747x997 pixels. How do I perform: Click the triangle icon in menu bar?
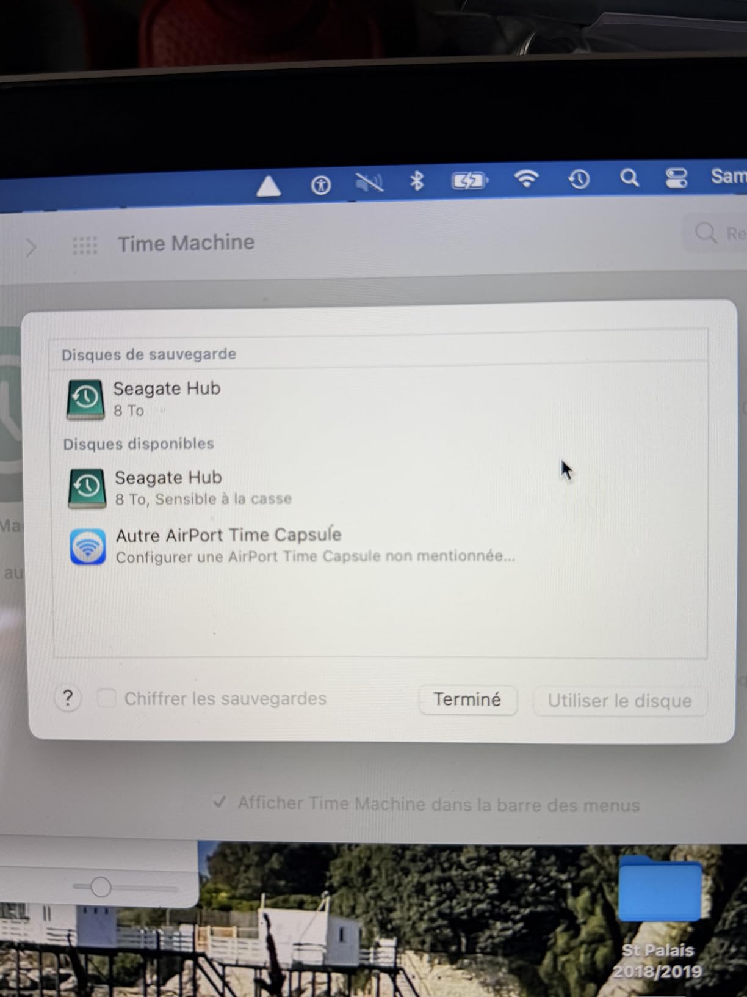pyautogui.click(x=268, y=186)
